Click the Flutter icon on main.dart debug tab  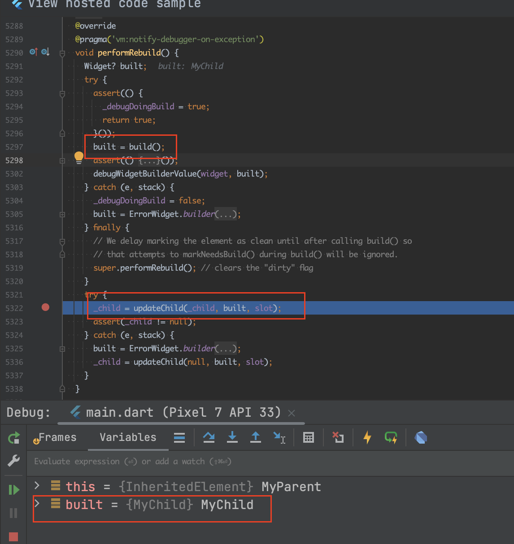[x=76, y=412]
